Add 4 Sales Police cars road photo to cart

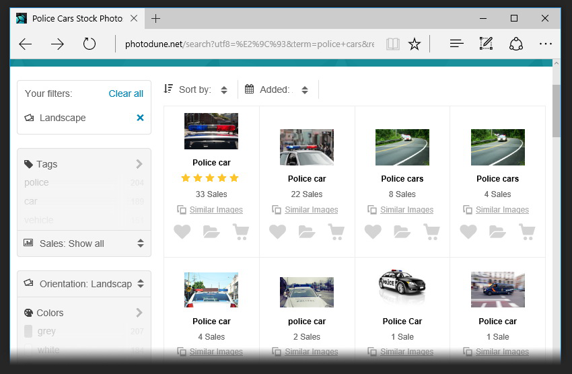527,232
